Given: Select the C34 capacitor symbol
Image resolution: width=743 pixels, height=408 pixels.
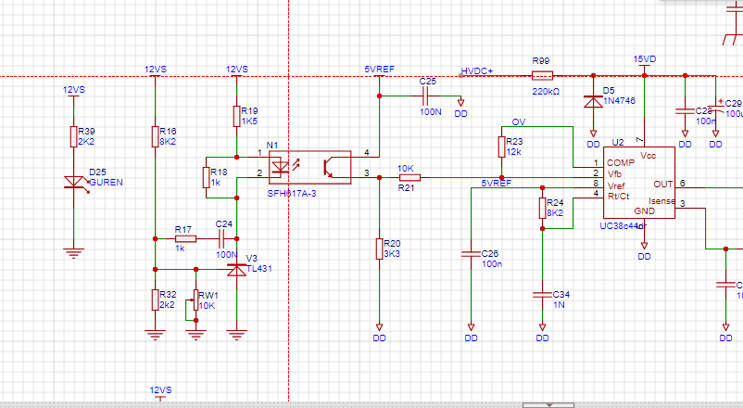Looking at the screenshot, I should click(542, 295).
